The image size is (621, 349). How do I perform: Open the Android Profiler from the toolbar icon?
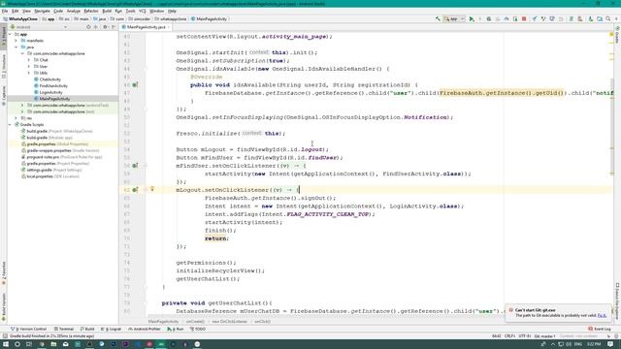(x=507, y=18)
